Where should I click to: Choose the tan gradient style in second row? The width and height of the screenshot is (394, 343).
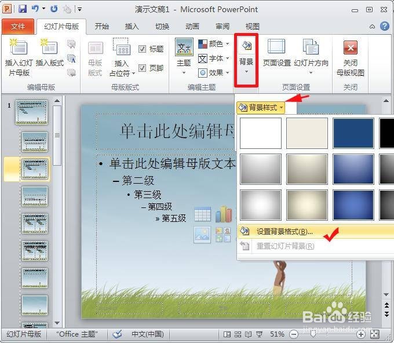307,169
